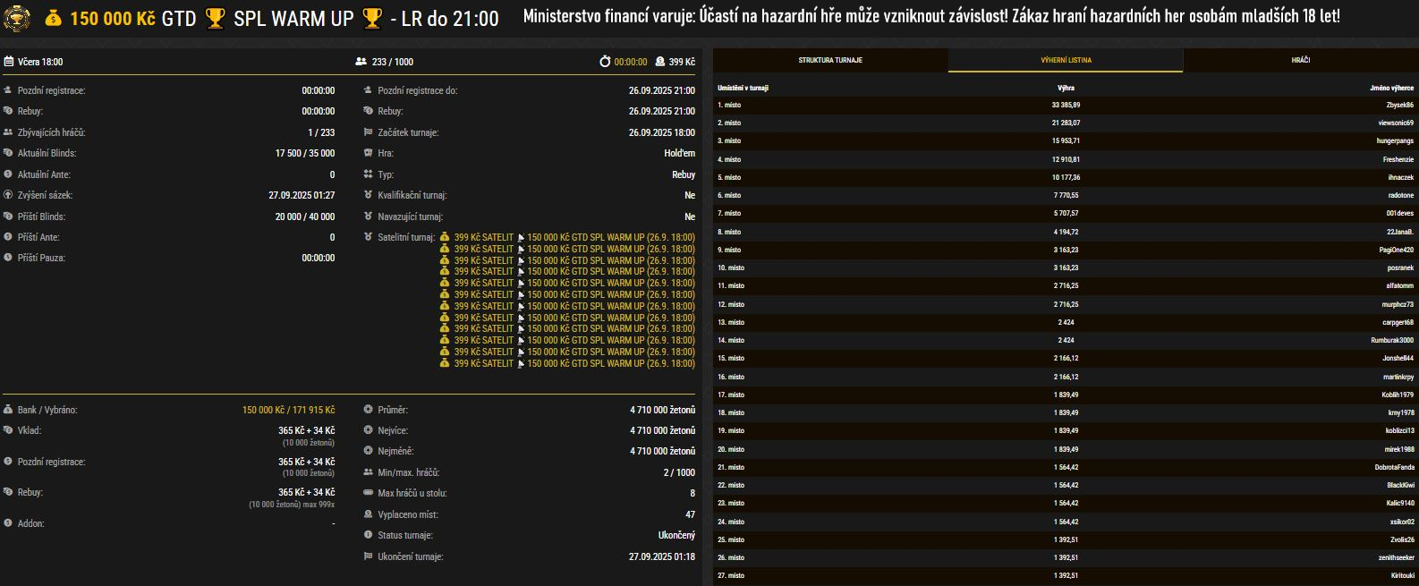Image resolution: width=1419 pixels, height=586 pixels.
Task: Click the arrow-up icon next to Zvýšení sázek
Action: point(8,195)
